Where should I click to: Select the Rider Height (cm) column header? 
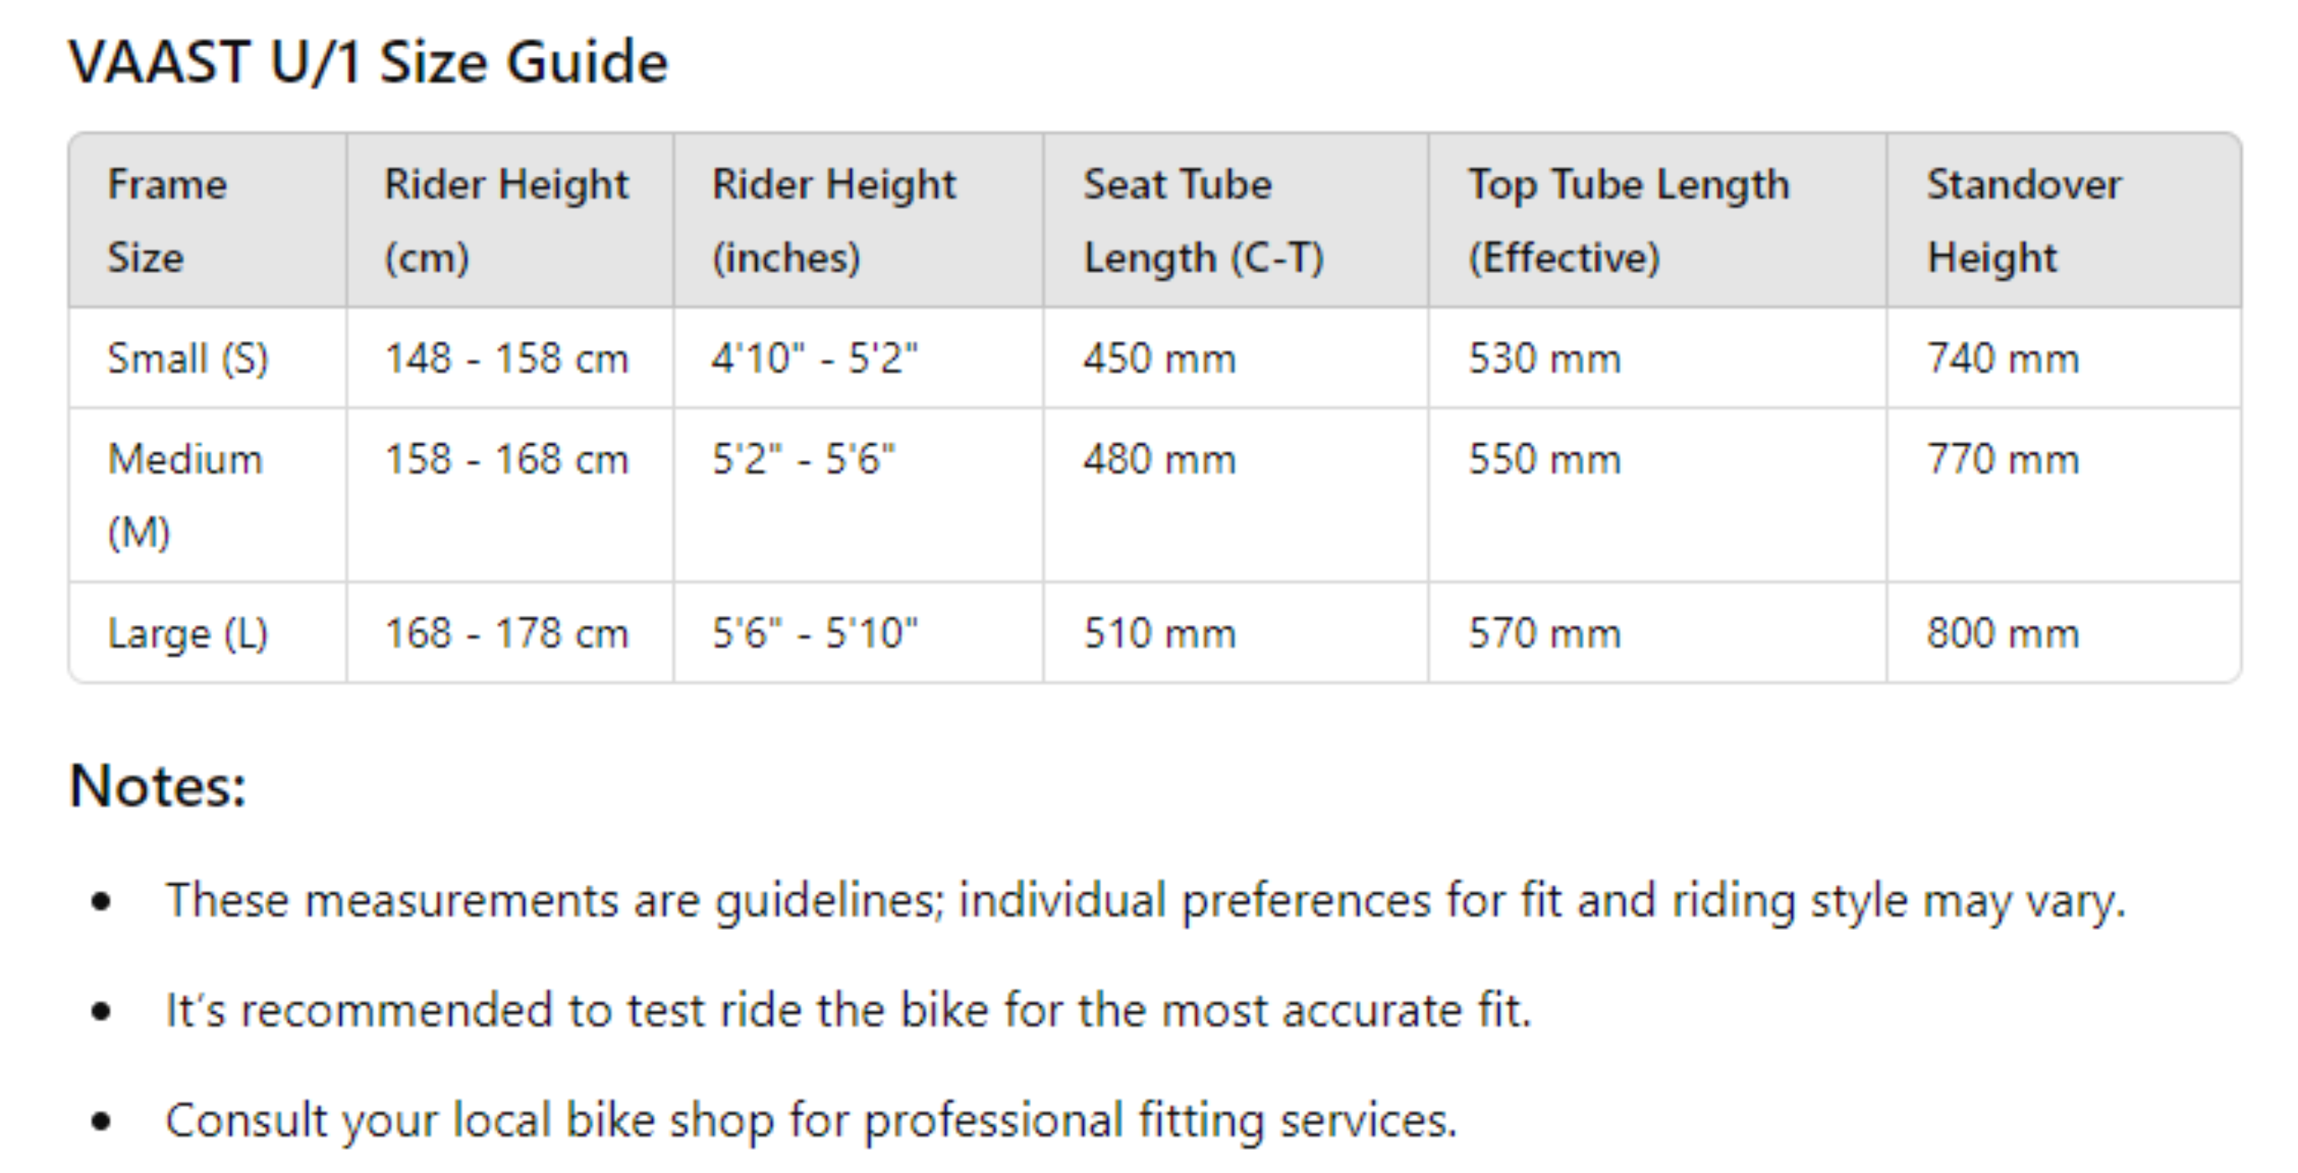pos(506,220)
